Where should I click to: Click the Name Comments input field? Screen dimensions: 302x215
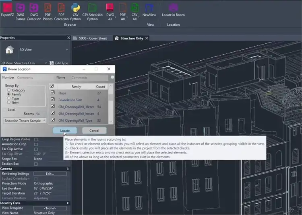tap(89, 78)
